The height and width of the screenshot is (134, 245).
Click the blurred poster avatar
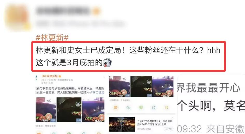pos(17,17)
